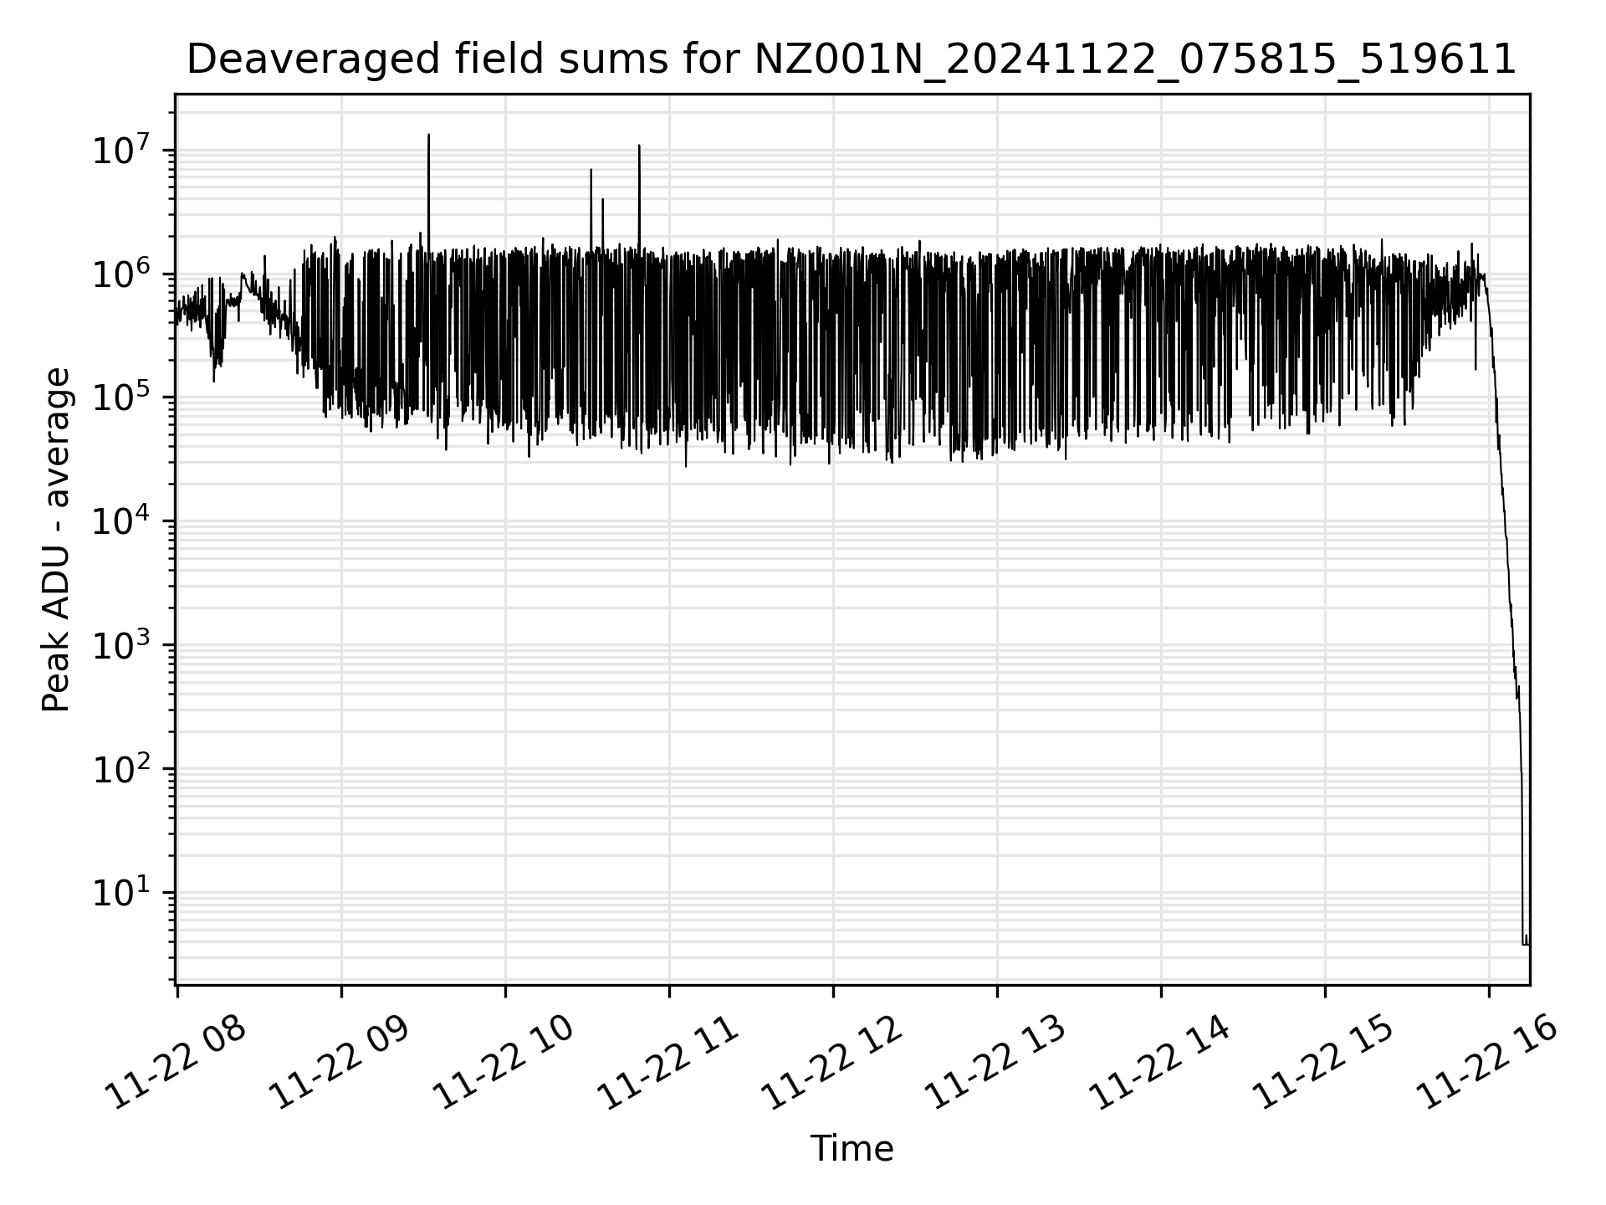Click the '11-22 10' x-axis tick label
This screenshot has height=1205, width=1606.
(505, 1063)
